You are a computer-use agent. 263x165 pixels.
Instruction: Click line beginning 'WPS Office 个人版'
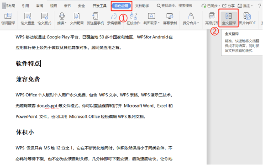[94, 95]
